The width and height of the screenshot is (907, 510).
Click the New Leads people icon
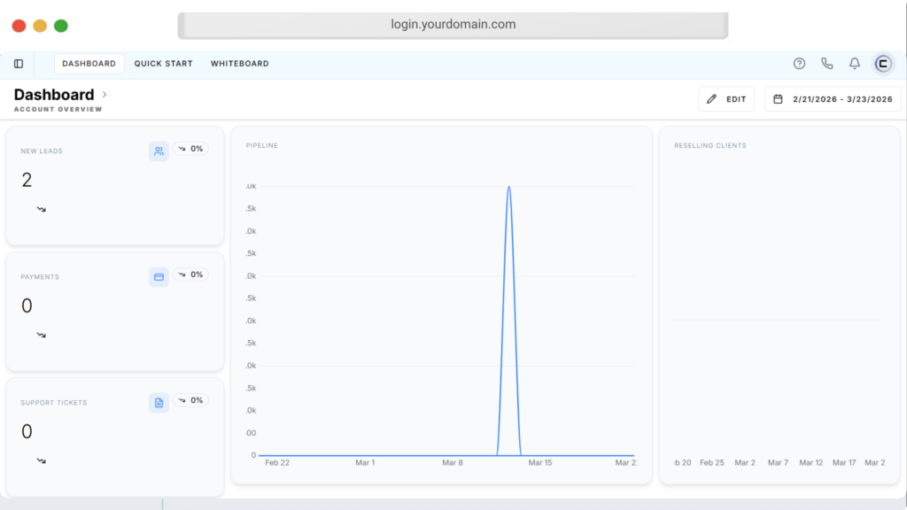tap(159, 151)
